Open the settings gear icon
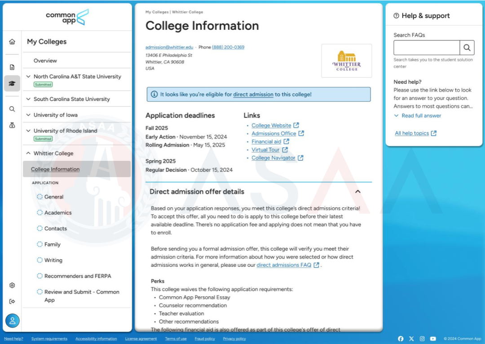Image resolution: width=485 pixels, height=344 pixels. (x=12, y=285)
